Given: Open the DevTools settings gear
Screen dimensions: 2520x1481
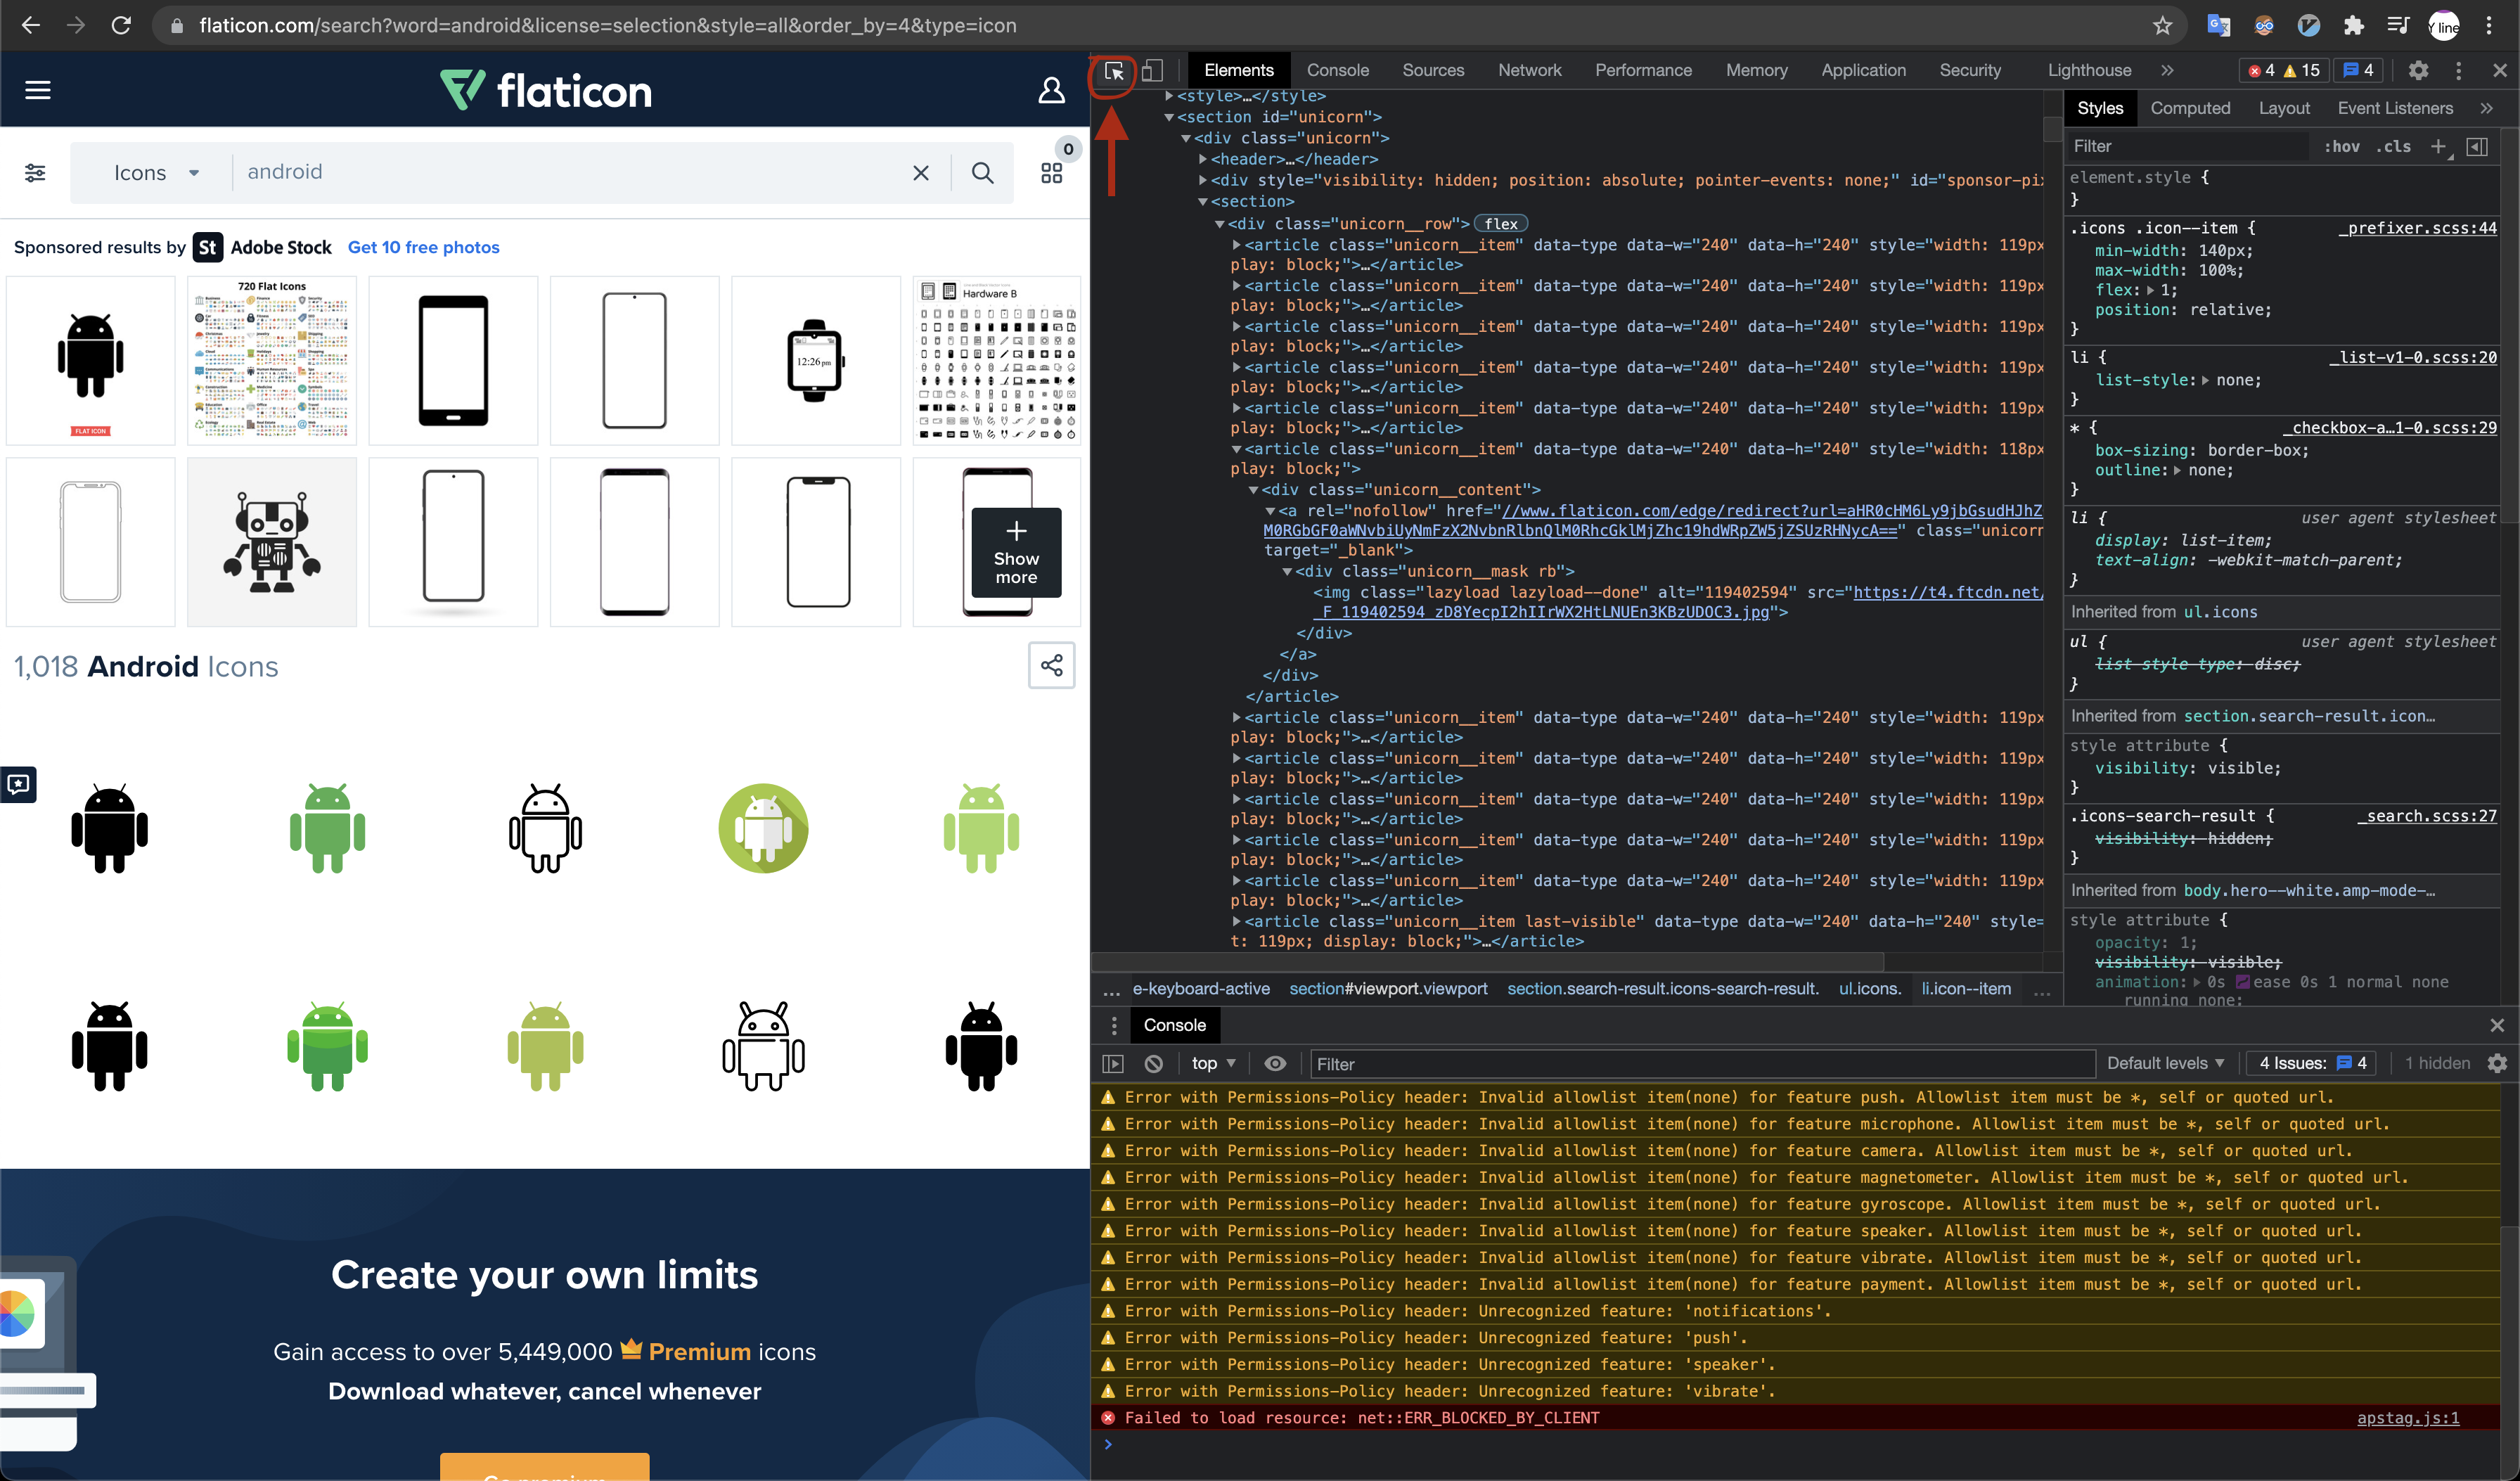Looking at the screenshot, I should click(2418, 71).
